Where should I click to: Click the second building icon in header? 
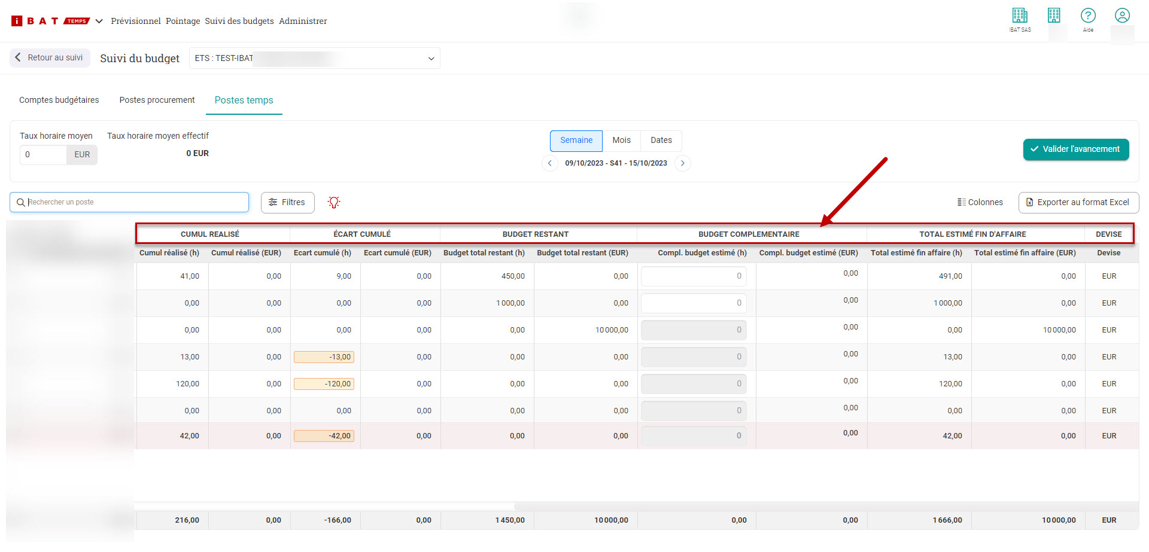(1054, 16)
